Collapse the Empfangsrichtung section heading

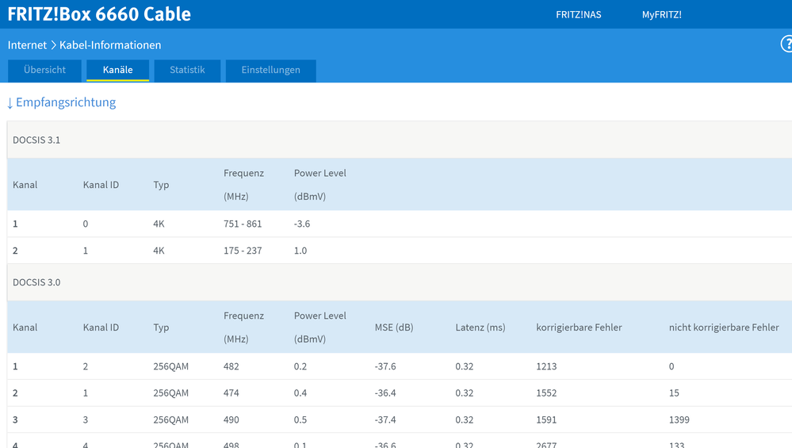tap(61, 102)
